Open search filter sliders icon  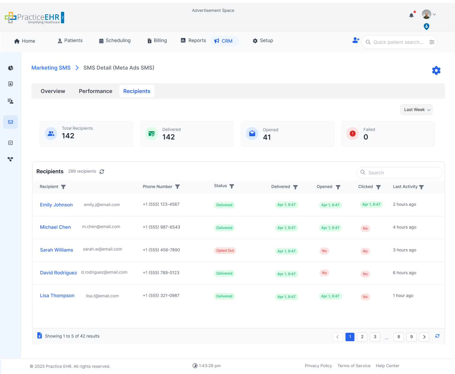tap(432, 42)
